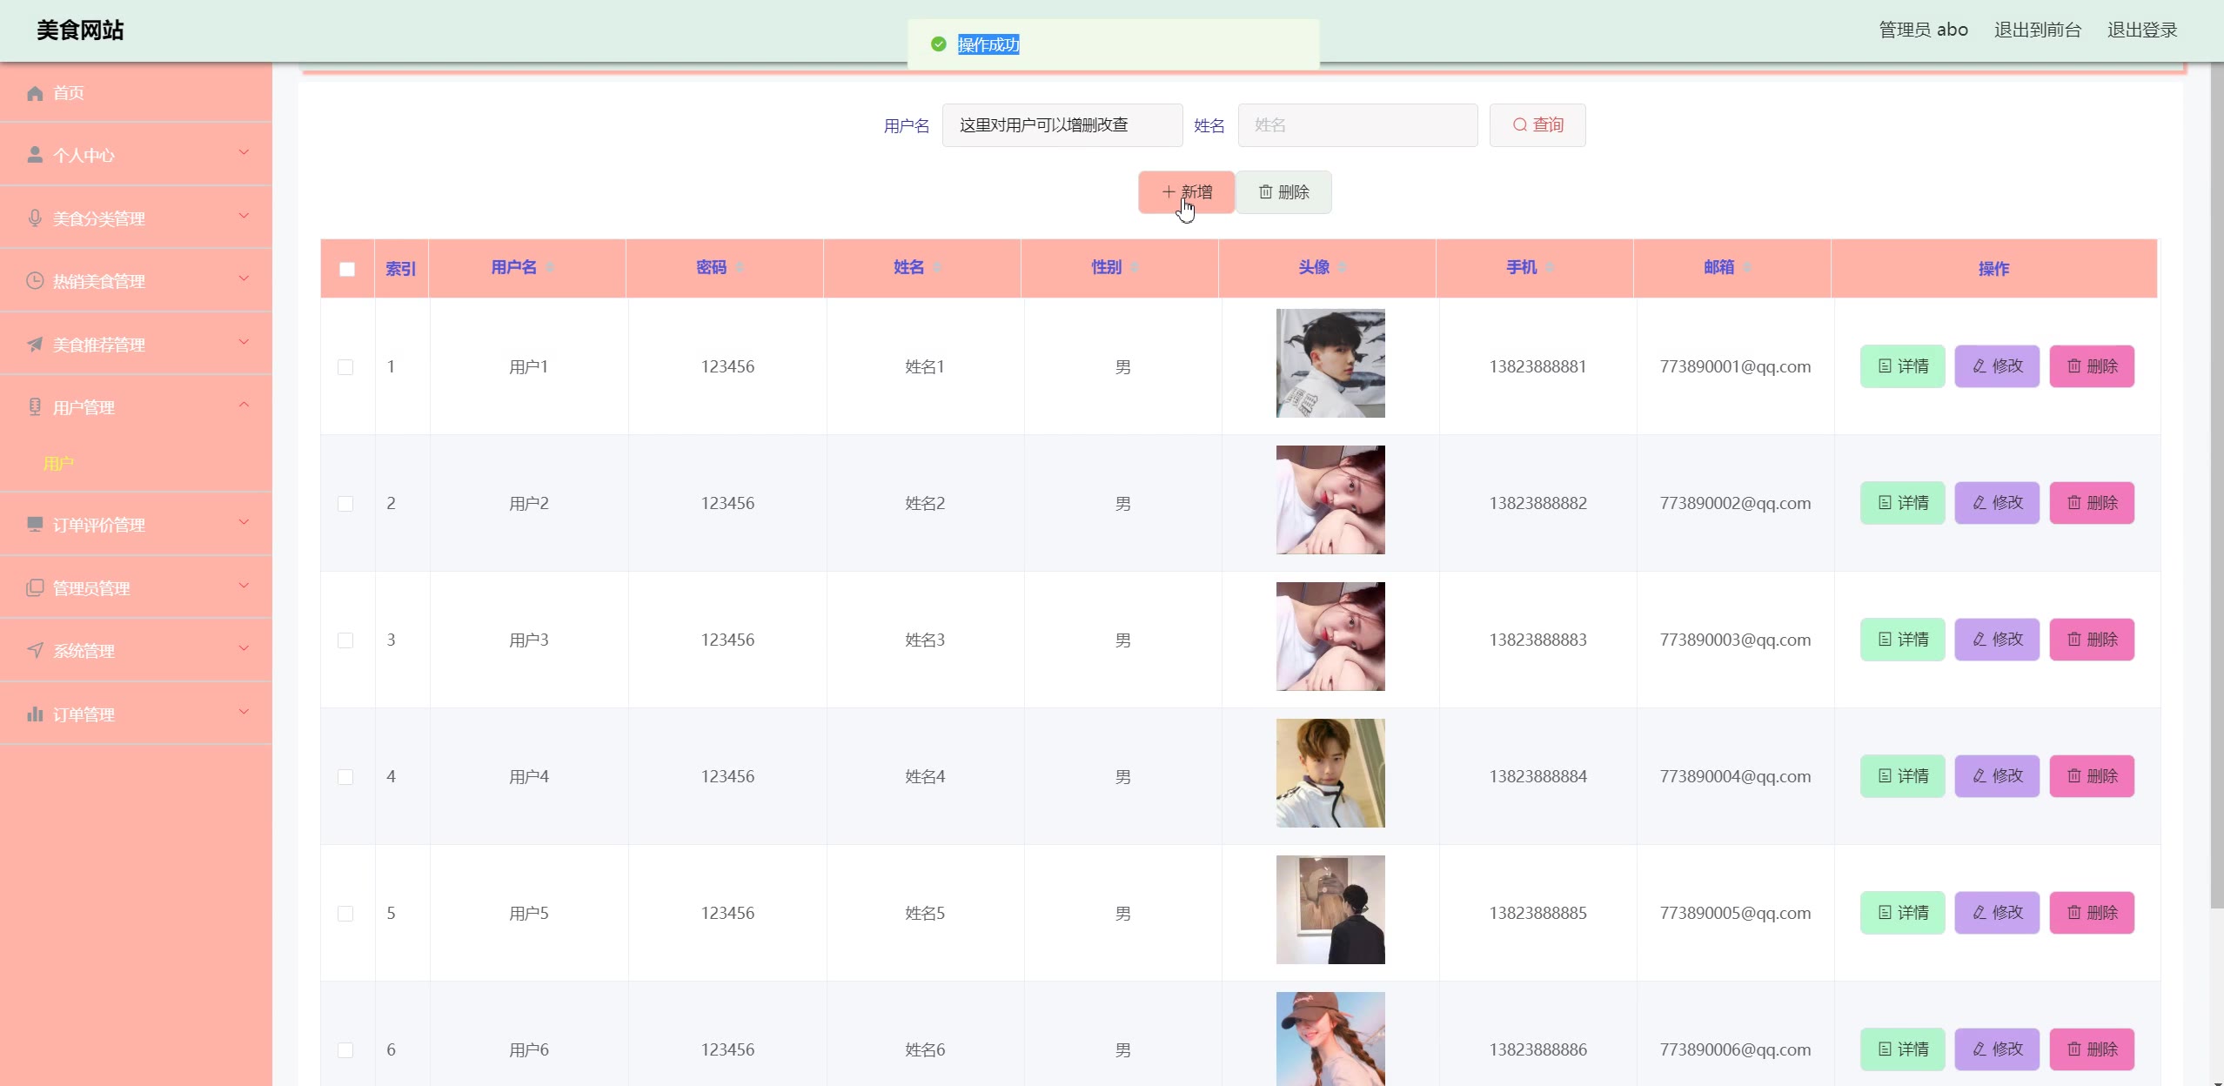This screenshot has height=1086, width=2224.
Task: Click the sort arrows on 用户名 column
Action: pos(550,268)
